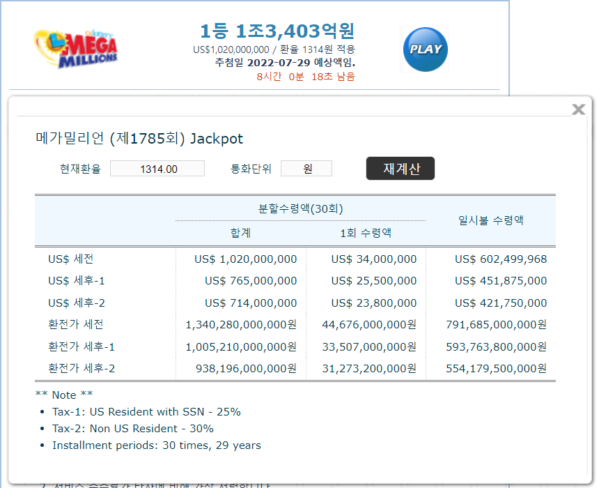
Task: Click the 44,676,000,000원 cell
Action: 369,325
